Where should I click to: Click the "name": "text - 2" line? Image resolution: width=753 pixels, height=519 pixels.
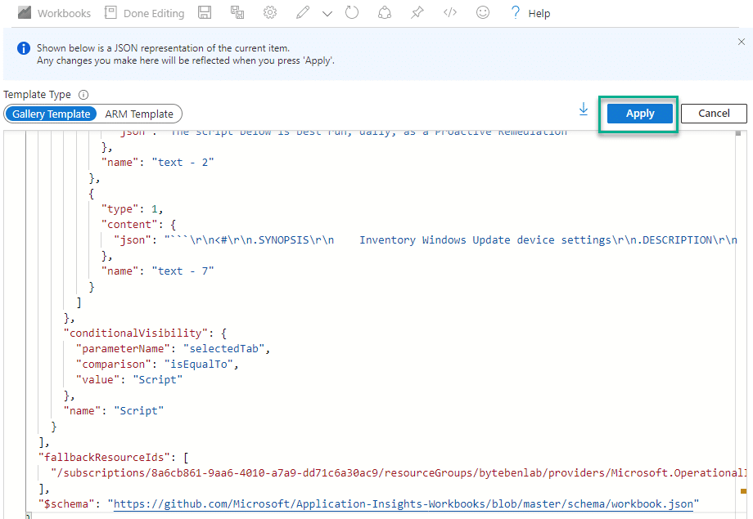(x=157, y=162)
